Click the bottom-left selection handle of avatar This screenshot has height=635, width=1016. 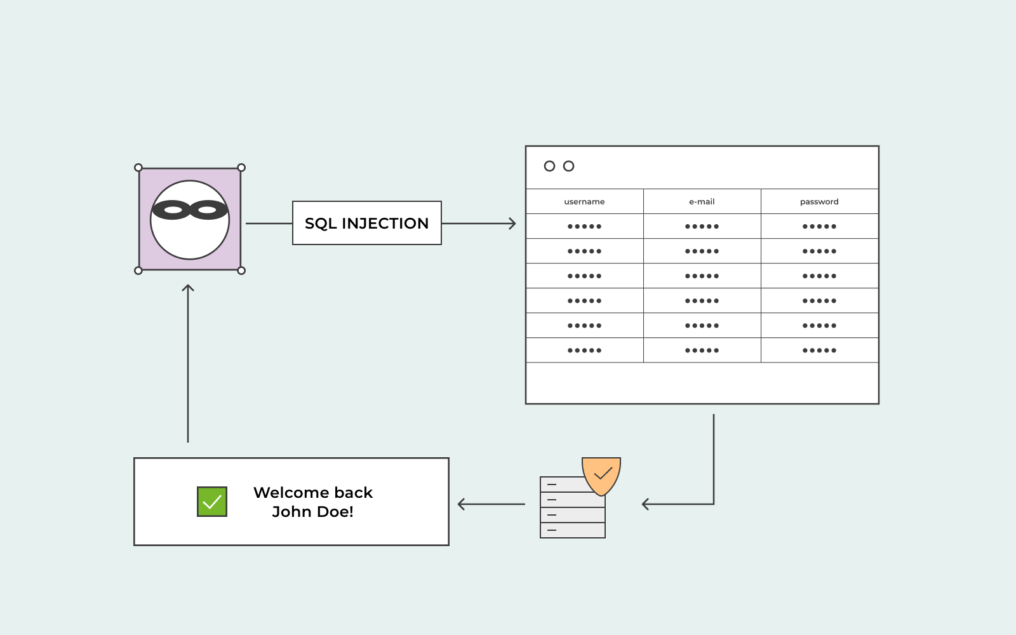tap(138, 271)
